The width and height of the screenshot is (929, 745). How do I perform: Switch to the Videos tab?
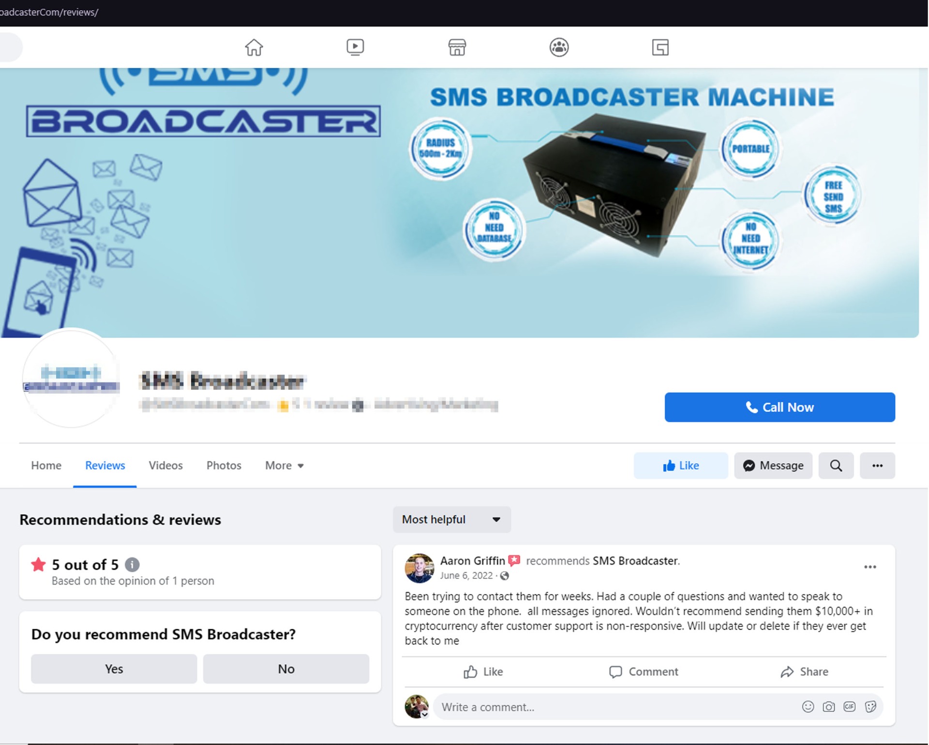point(165,465)
